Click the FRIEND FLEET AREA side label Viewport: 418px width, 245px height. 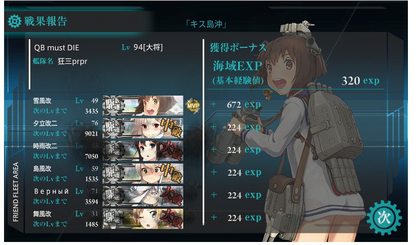coord(16,192)
